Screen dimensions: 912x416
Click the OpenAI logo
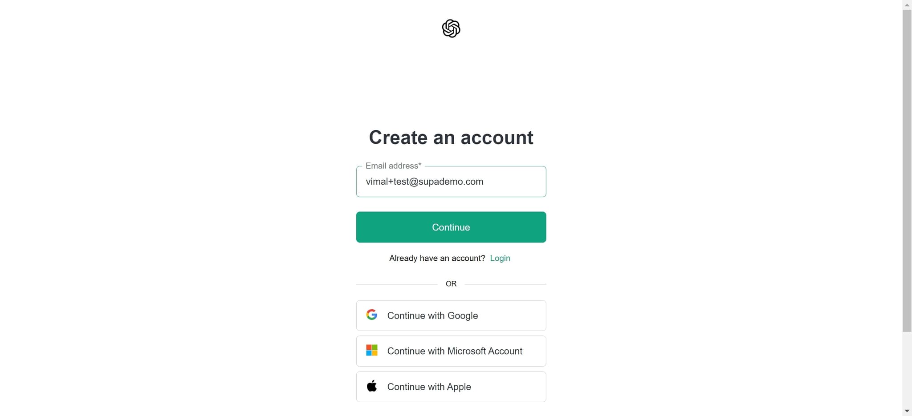point(451,28)
